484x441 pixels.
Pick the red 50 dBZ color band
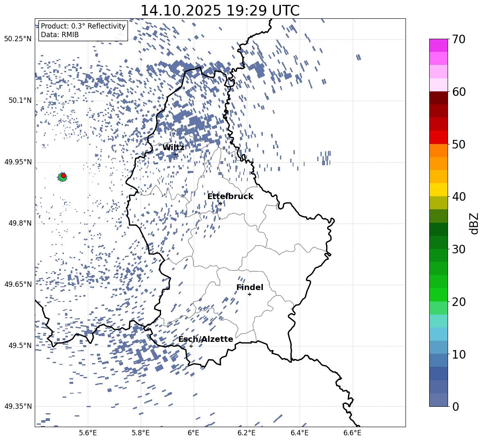pos(438,137)
